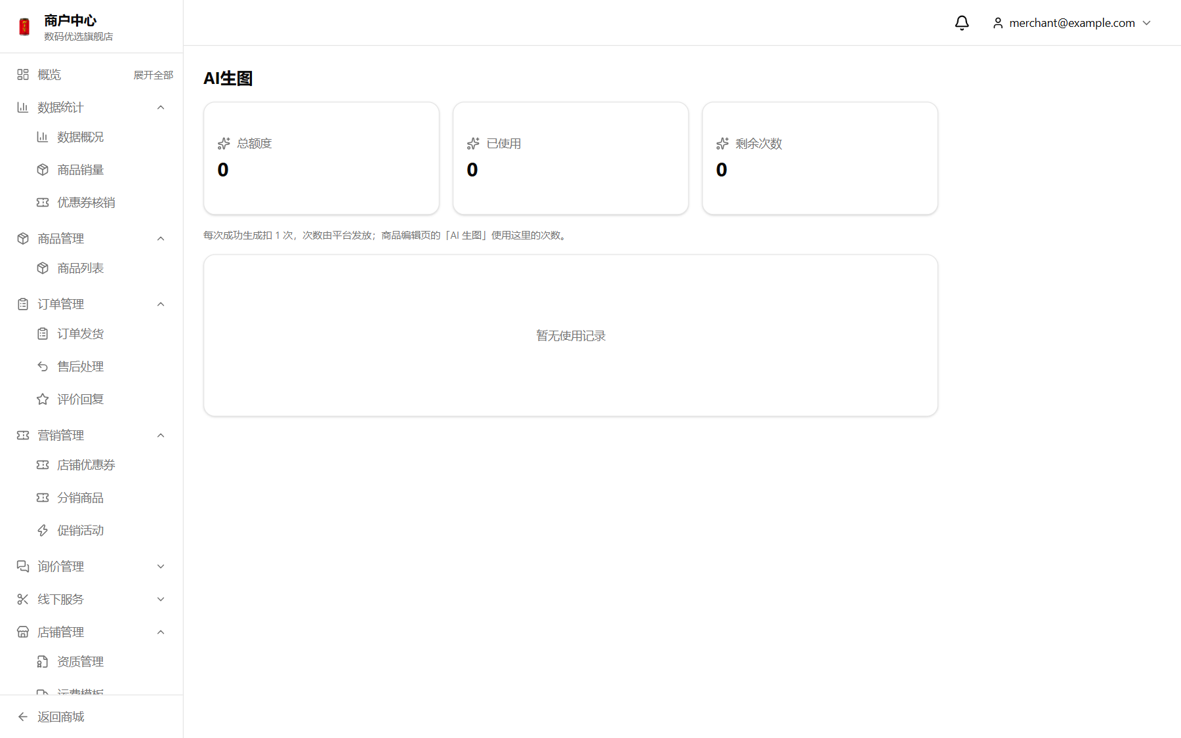Click the 总额度 quota card
The image size is (1181, 738).
pos(321,158)
